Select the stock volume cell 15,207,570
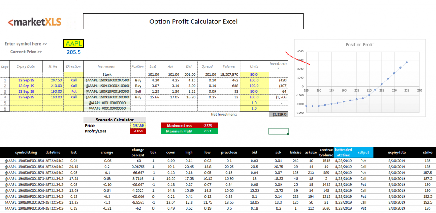Screen dimensions: 436x213 [x=228, y=75]
